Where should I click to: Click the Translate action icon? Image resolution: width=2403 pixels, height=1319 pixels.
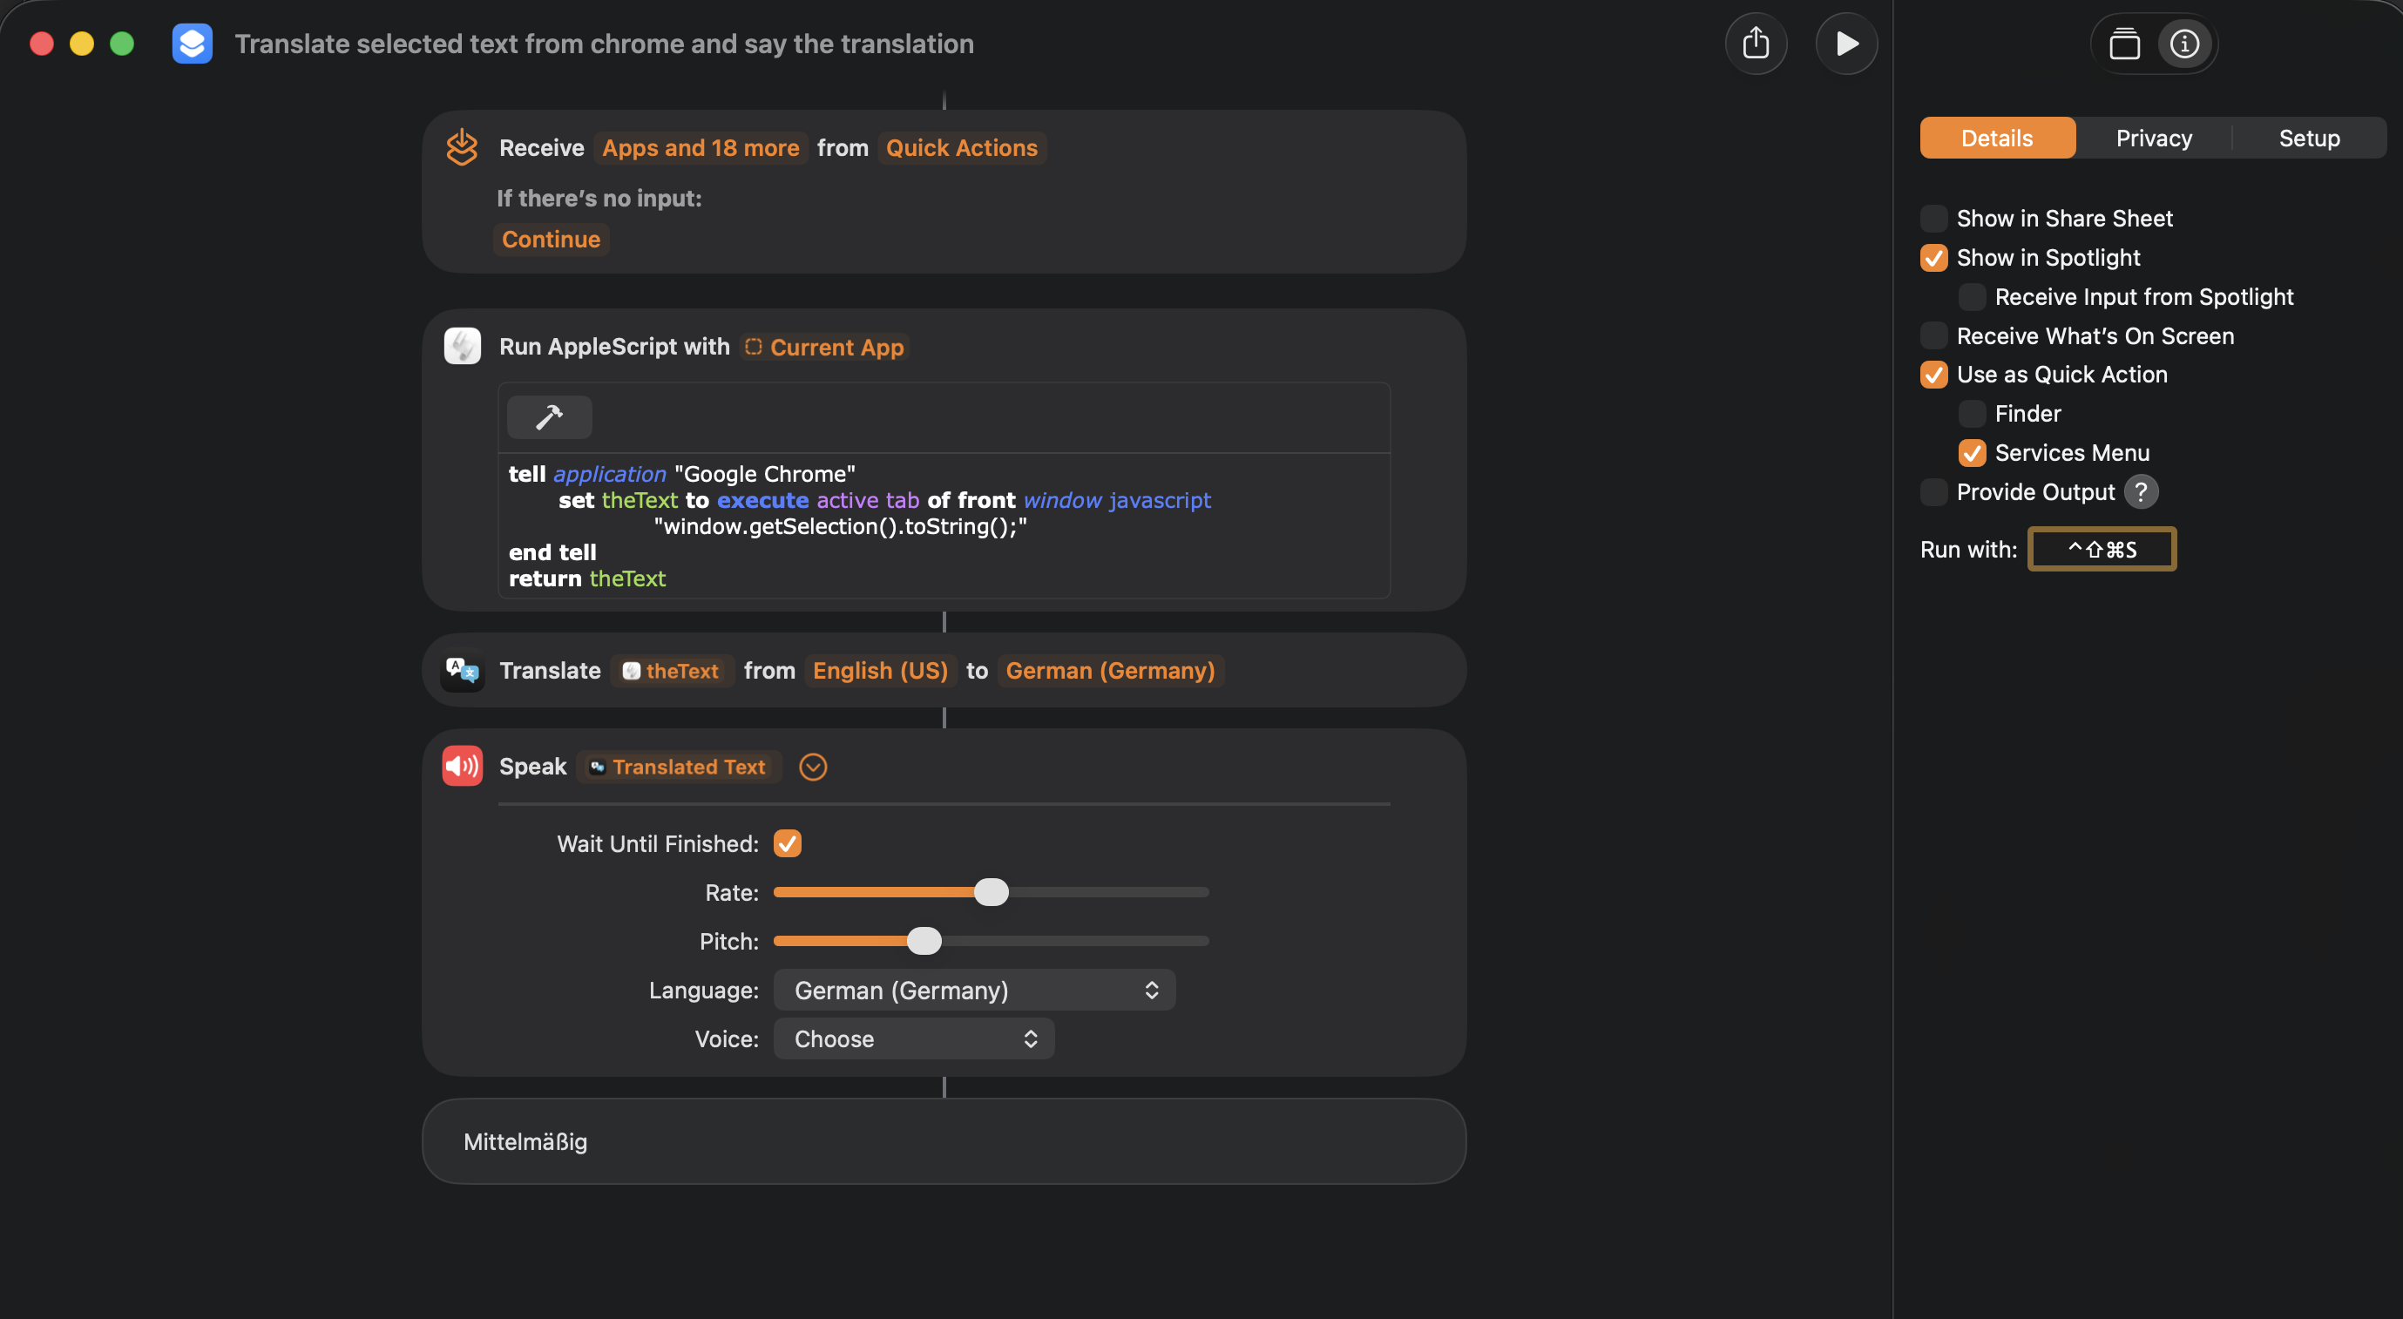pyautogui.click(x=462, y=670)
